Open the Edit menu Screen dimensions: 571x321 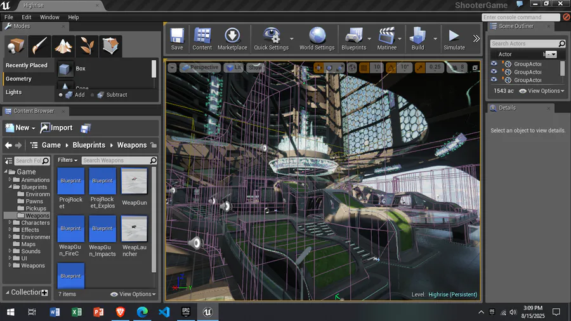(x=26, y=17)
